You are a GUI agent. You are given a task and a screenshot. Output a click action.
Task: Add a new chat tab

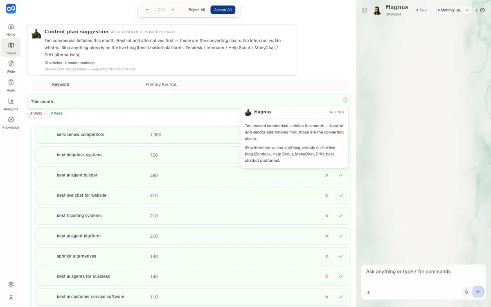point(477,10)
